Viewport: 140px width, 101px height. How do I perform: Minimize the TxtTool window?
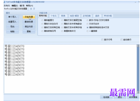pyautogui.click(x=135, y=2)
